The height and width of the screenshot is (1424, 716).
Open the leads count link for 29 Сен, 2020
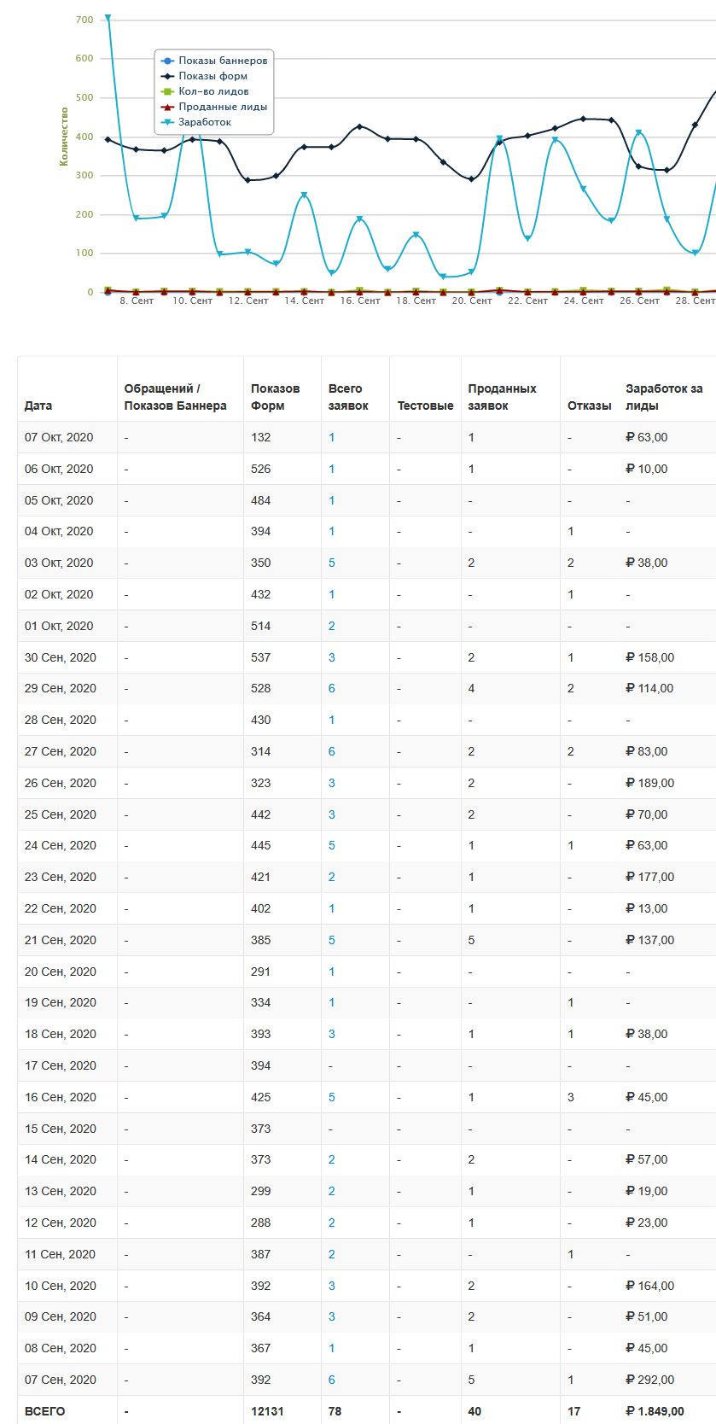pos(332,688)
